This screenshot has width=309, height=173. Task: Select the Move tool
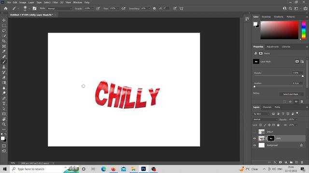pyautogui.click(x=4, y=20)
